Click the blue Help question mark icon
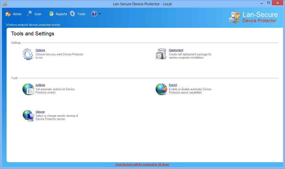 click(94, 14)
